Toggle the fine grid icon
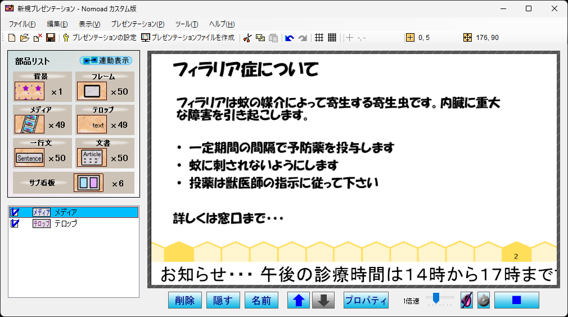This screenshot has height=317, width=568. [332, 38]
